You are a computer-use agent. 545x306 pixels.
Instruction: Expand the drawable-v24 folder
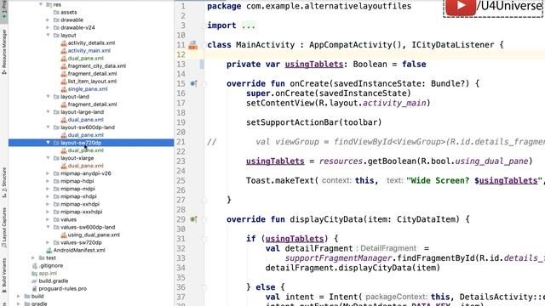tap(48, 27)
